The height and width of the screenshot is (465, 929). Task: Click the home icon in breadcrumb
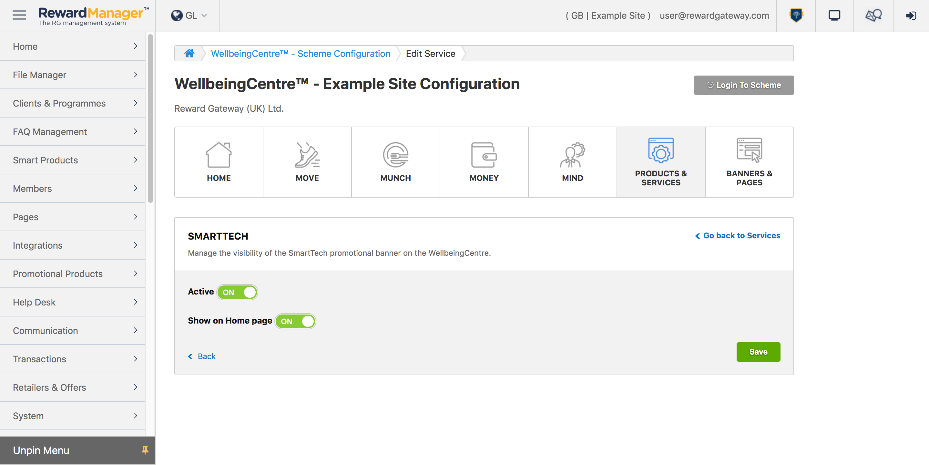click(189, 53)
